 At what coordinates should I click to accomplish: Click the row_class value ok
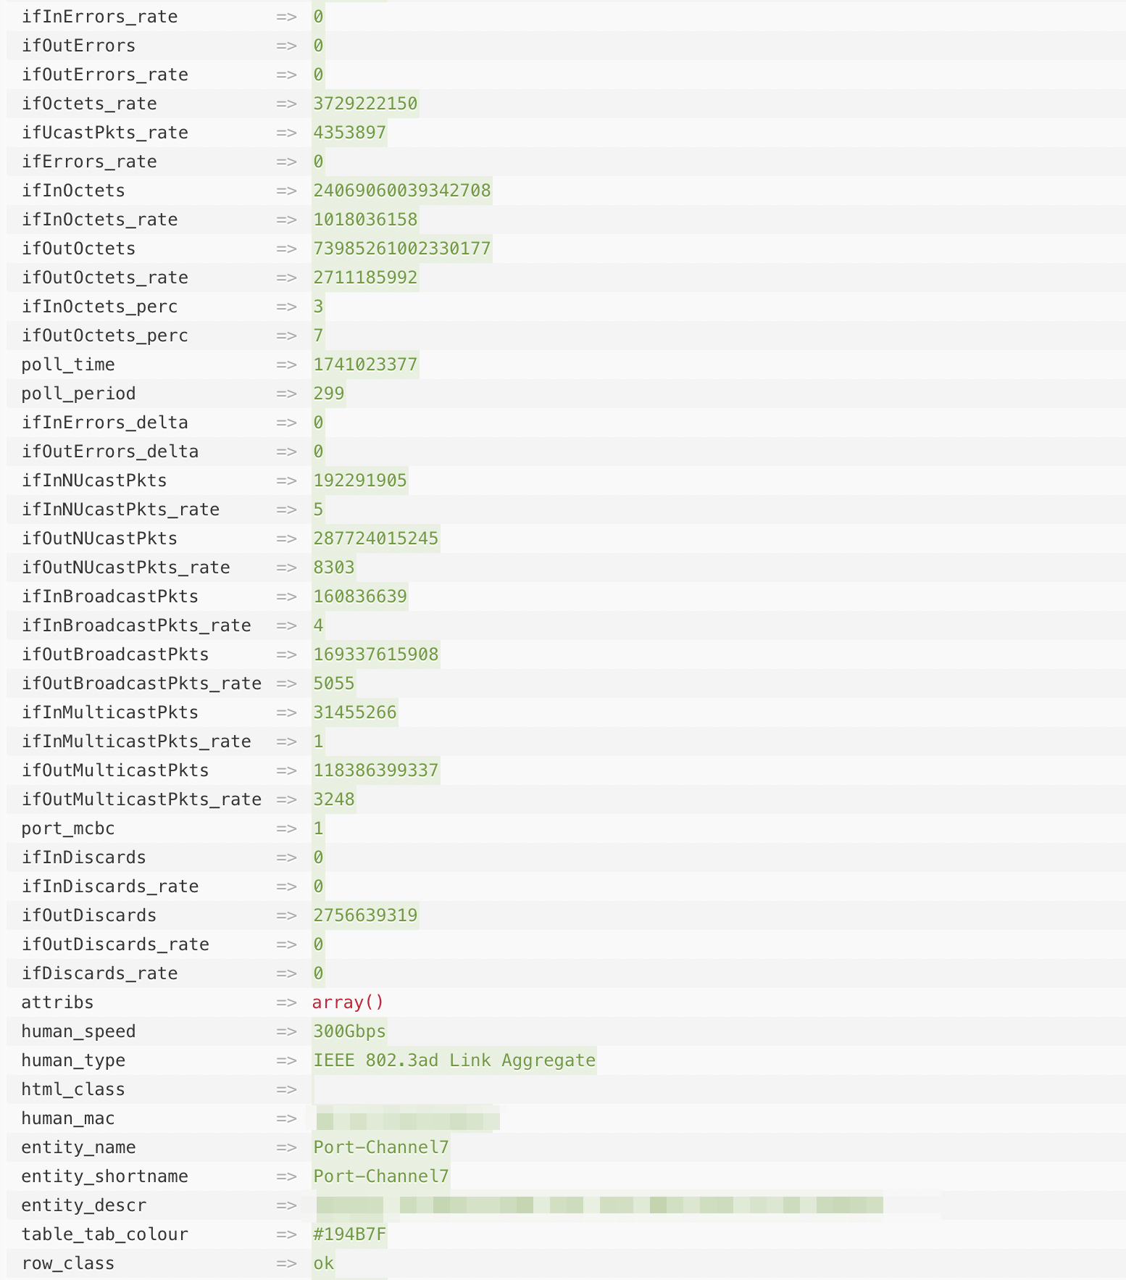tap(323, 1263)
